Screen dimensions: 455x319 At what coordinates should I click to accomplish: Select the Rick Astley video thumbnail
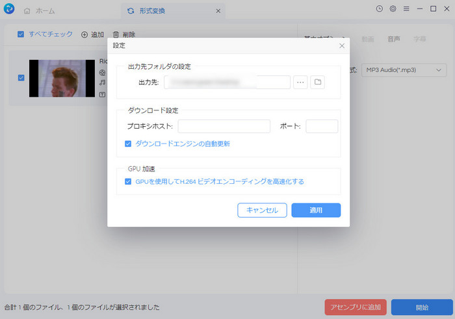click(x=62, y=79)
